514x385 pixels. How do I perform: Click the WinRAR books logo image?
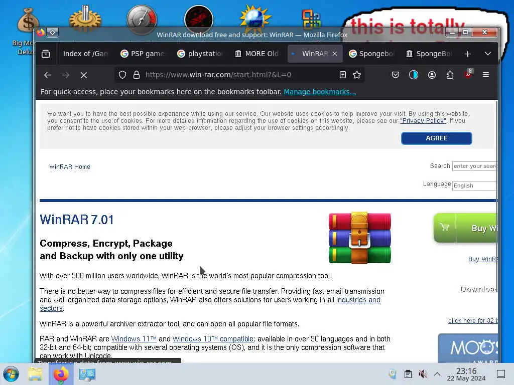tap(360, 238)
